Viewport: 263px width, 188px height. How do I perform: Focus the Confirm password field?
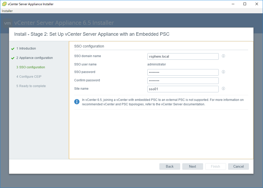183,81
